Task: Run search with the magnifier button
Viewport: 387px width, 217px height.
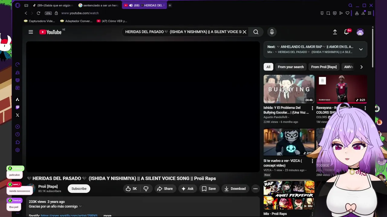Action: point(256,32)
